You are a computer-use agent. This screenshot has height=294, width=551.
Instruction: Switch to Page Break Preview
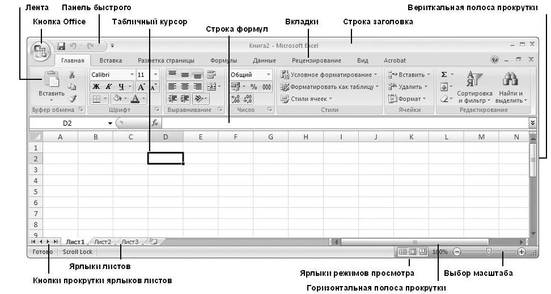point(423,252)
